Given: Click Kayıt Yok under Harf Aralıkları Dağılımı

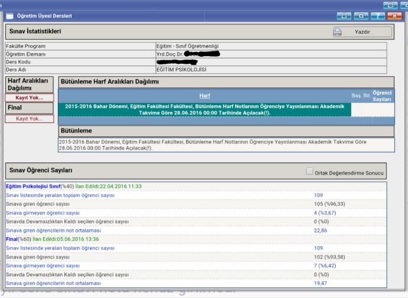Looking at the screenshot, I should click(30, 98).
